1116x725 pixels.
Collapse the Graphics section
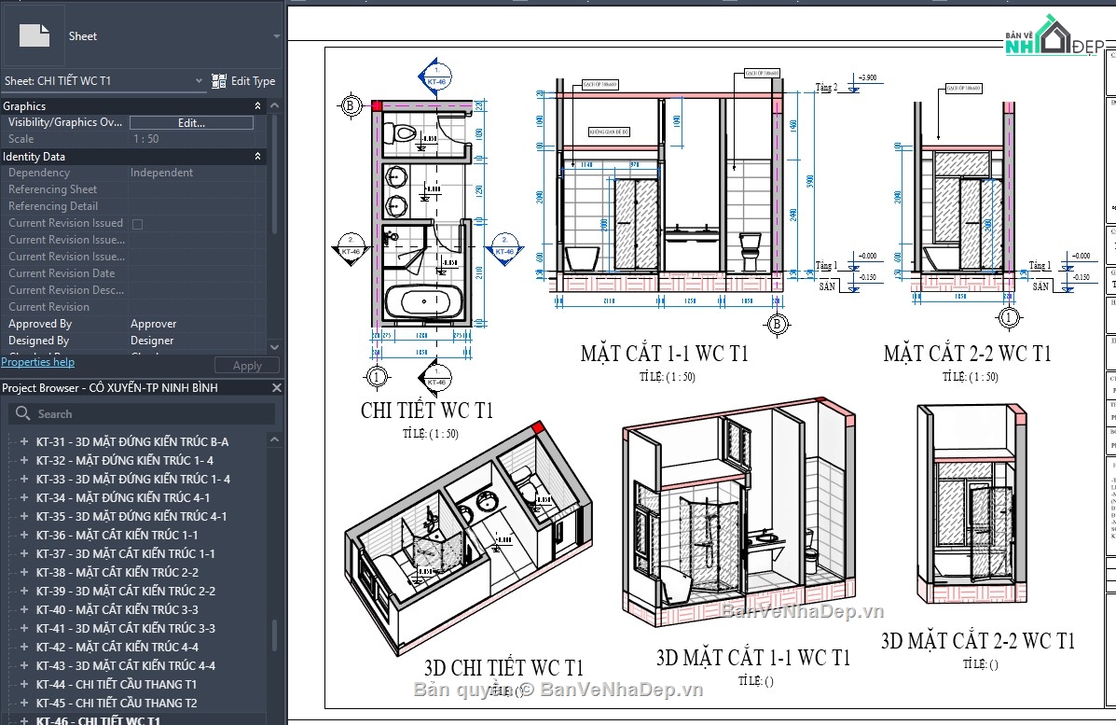[x=257, y=106]
